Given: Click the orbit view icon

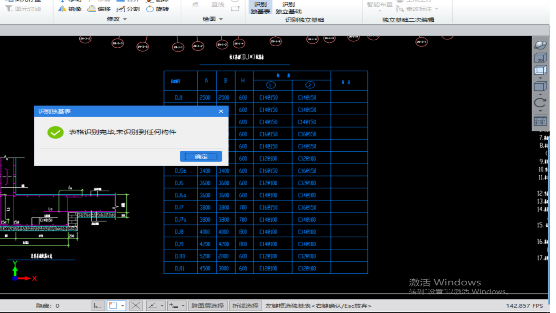Looking at the screenshot, I should 540,45.
